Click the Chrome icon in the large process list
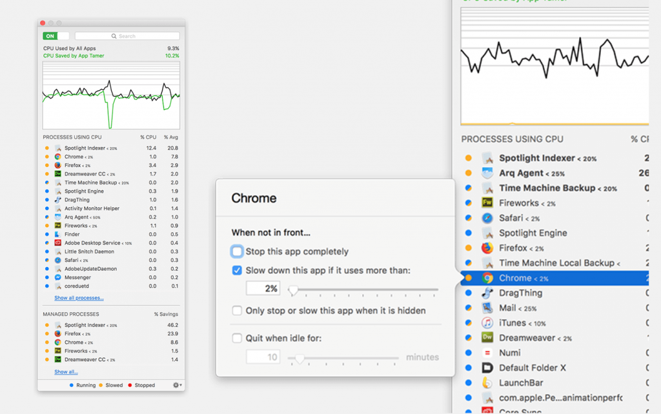The image size is (661, 414). (487, 278)
